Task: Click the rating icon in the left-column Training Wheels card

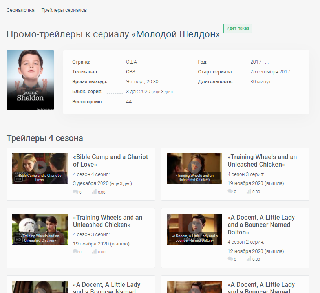Action: [94, 251]
